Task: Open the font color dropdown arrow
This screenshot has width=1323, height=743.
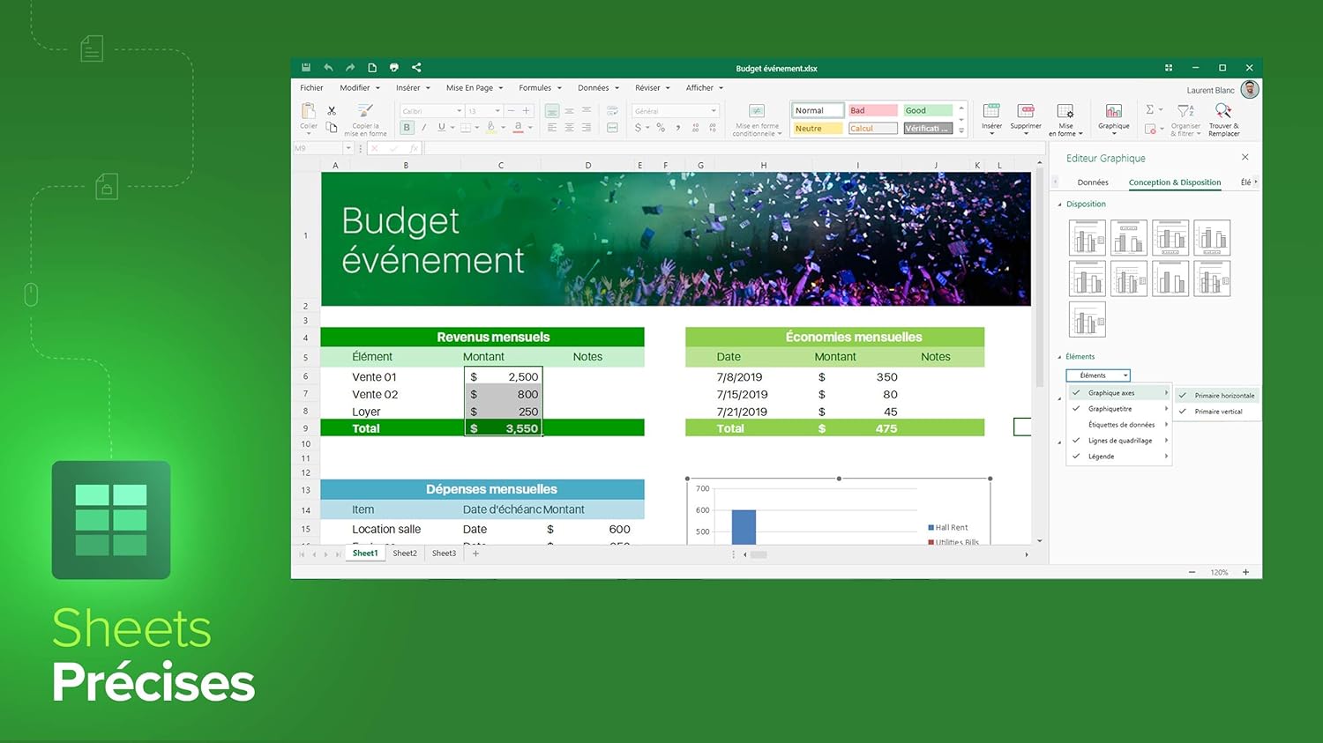Action: [x=529, y=128]
